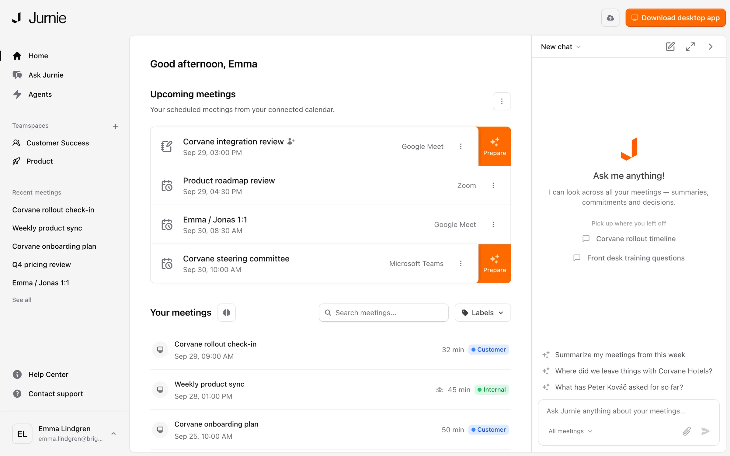Viewport: 730px width, 456px height.
Task: Click notes icon of Corvane integration review
Action: [167, 147]
